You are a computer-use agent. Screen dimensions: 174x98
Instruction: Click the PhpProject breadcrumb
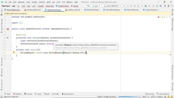coord(6,6)
